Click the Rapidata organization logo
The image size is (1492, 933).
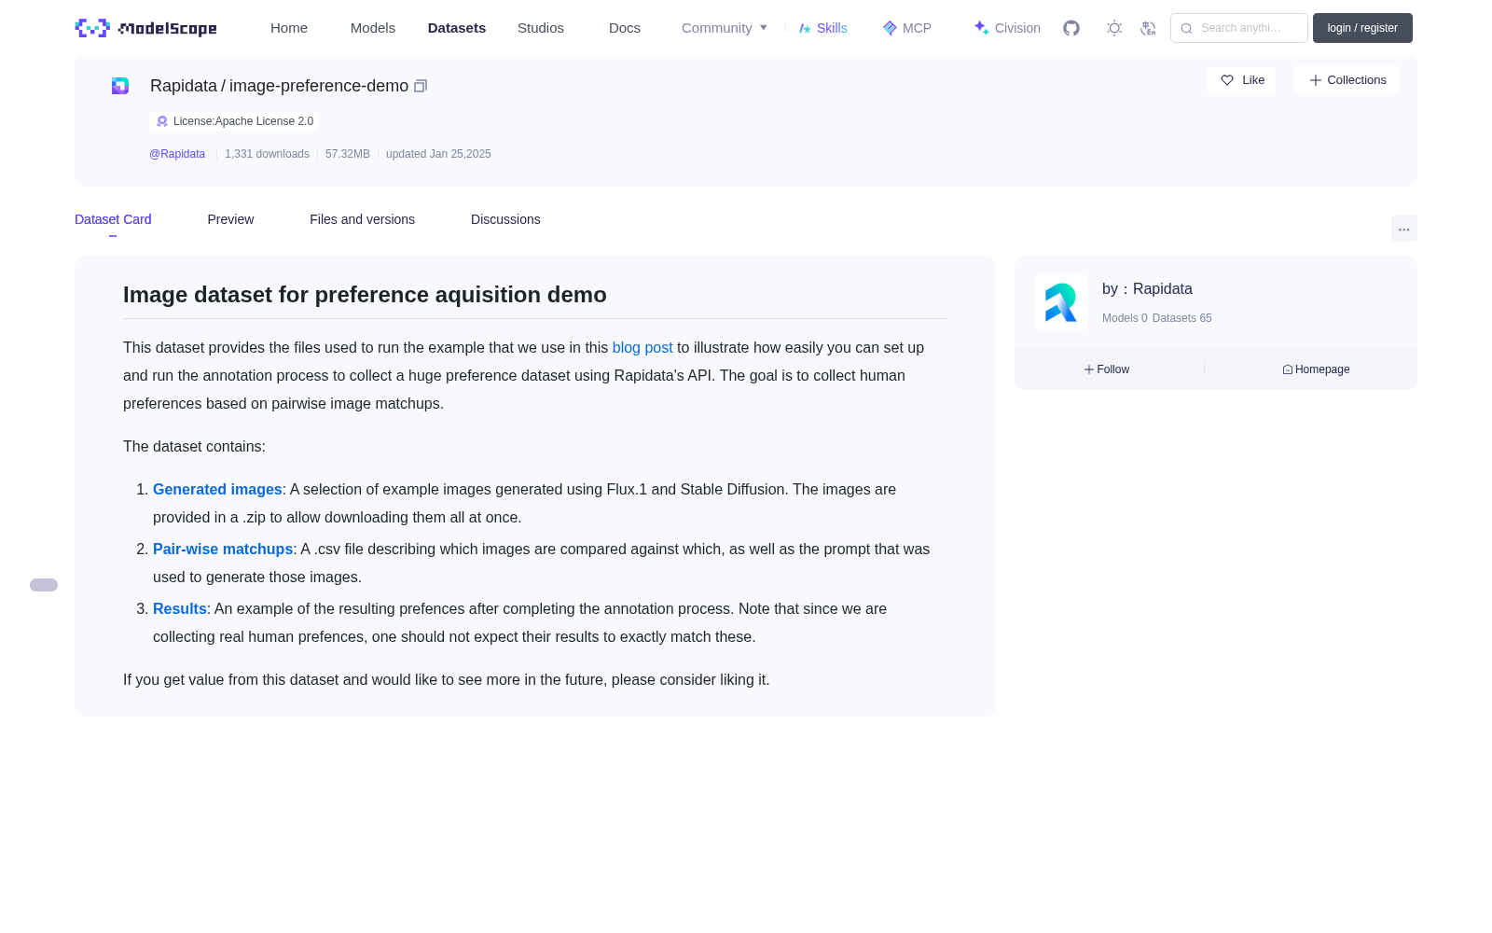[1061, 302]
